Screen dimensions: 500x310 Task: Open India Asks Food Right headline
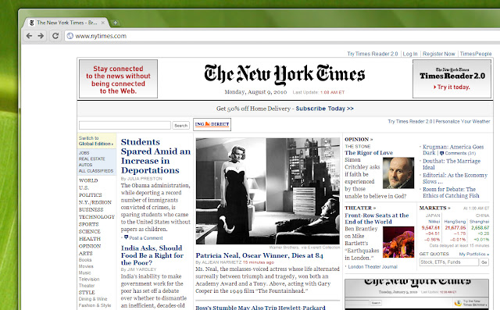tap(152, 255)
